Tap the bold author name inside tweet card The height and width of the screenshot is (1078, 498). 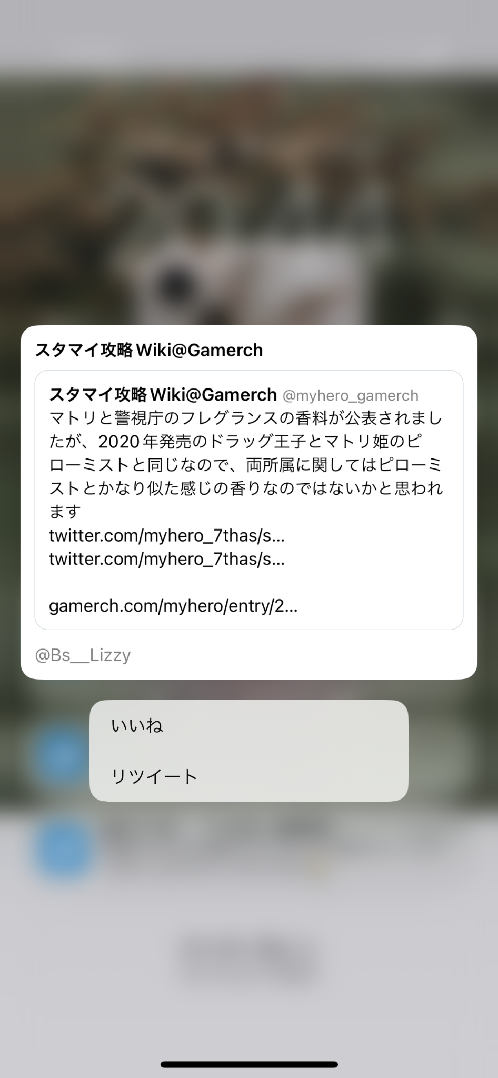point(163,394)
